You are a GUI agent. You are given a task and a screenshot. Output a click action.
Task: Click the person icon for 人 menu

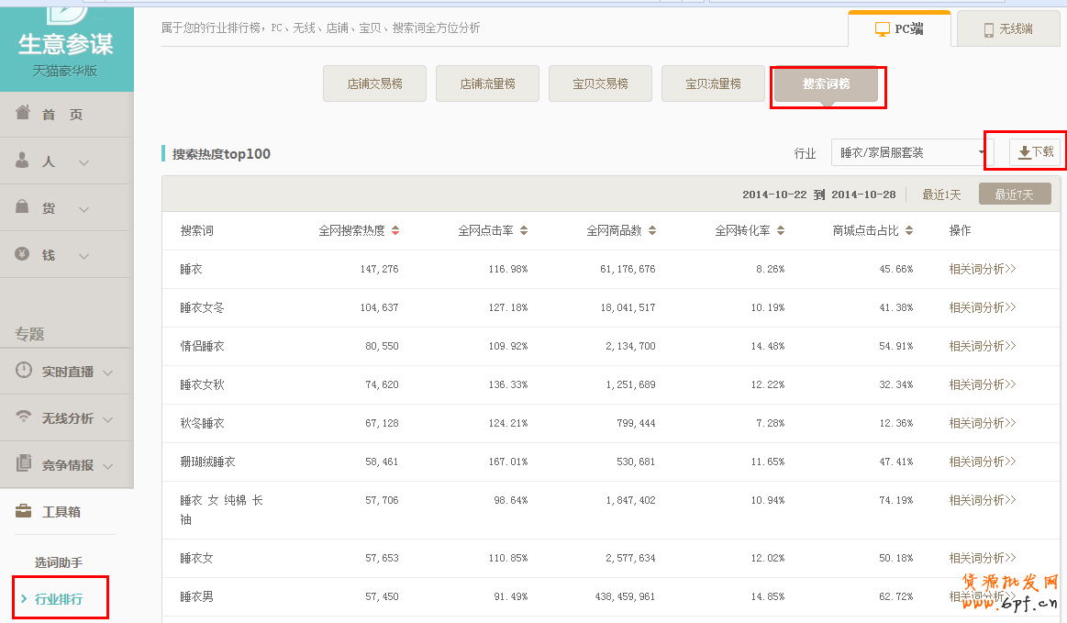[23, 161]
